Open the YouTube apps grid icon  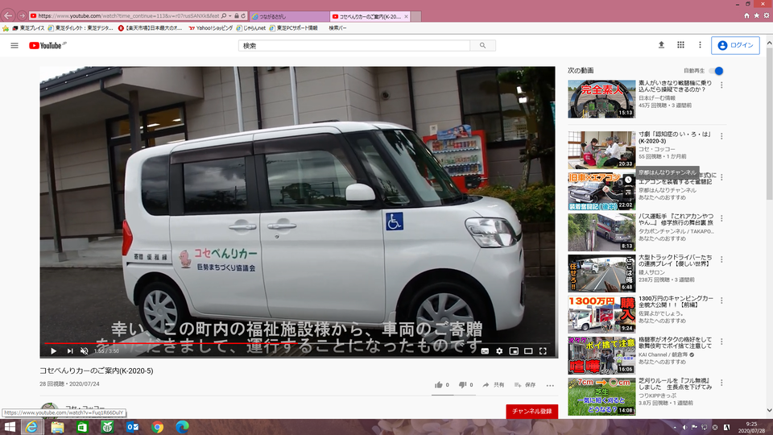click(x=680, y=45)
